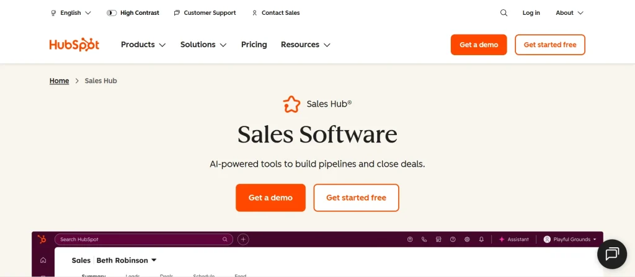
Task: Open the Pricing page
Action: tap(254, 45)
